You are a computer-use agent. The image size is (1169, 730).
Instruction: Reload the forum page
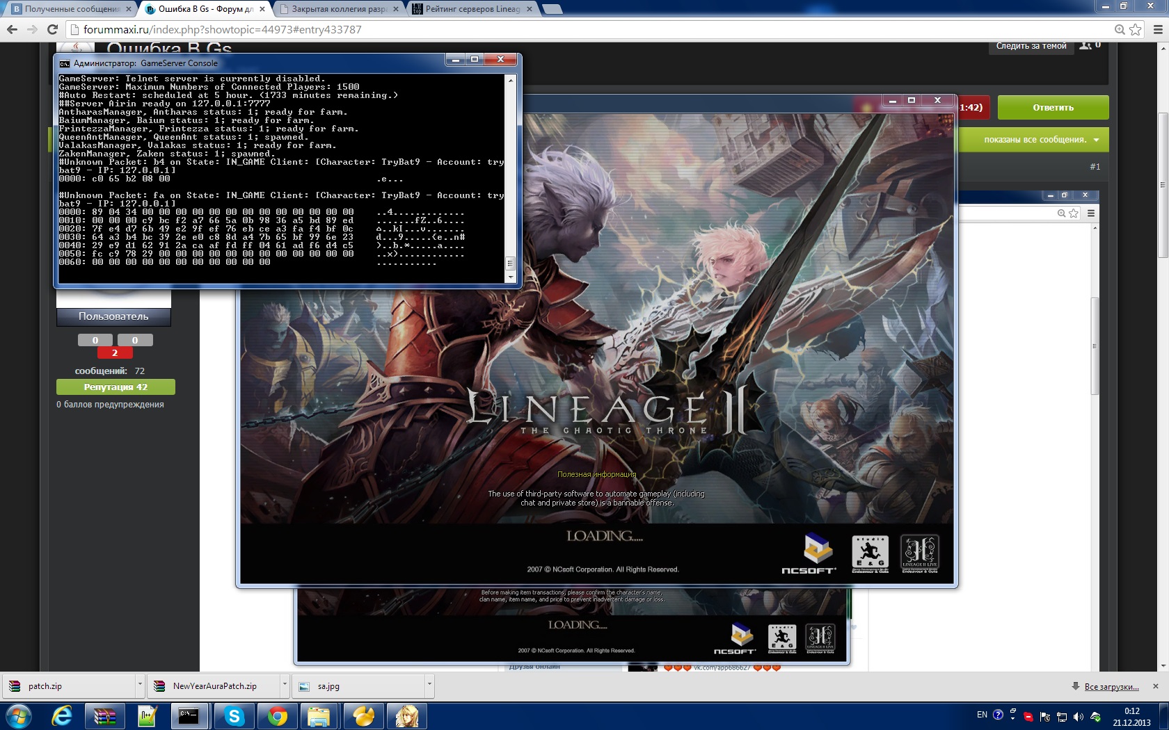point(52,29)
